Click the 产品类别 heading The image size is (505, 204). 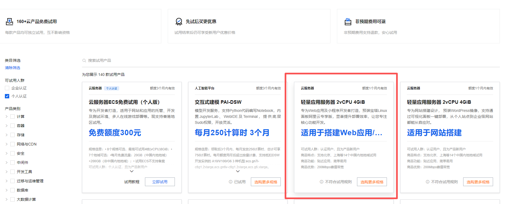click(x=12, y=109)
